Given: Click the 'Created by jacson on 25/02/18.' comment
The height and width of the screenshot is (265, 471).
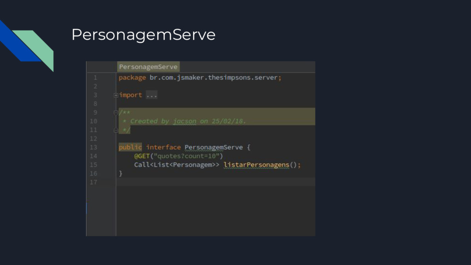Looking at the screenshot, I should coord(188,121).
